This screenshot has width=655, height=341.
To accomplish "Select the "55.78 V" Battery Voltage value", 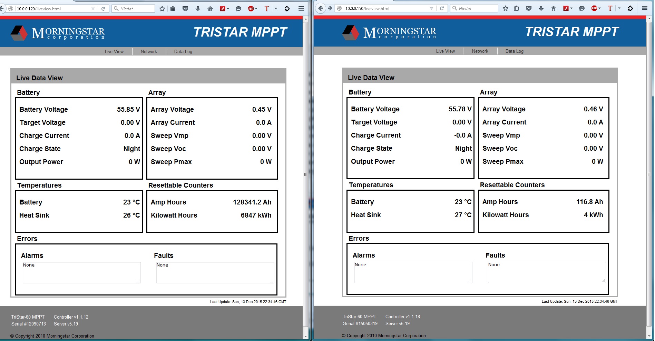I will pos(460,109).
